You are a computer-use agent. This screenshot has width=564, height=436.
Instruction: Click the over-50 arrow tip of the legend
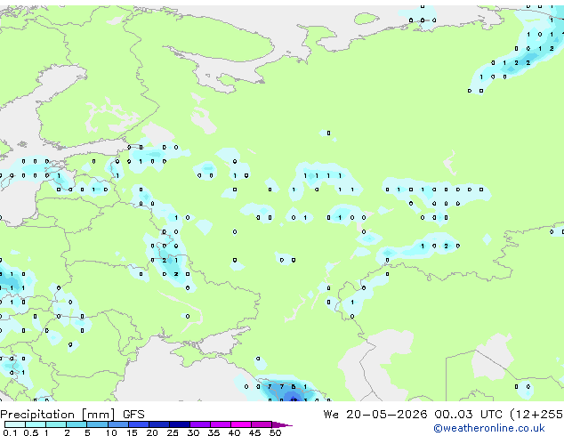tap(282, 424)
